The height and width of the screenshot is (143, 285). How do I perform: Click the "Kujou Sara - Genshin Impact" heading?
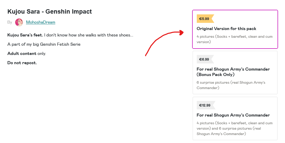coord(50,12)
